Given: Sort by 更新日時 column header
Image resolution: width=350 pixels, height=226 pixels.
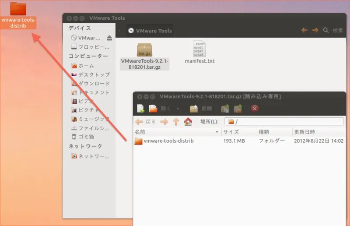Looking at the screenshot, I should point(319,132).
